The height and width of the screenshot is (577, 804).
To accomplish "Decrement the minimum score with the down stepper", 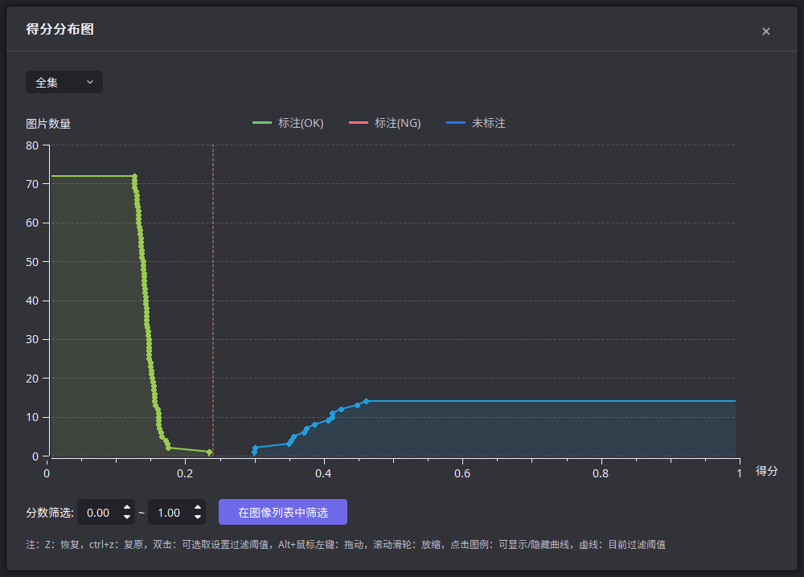I will tap(126, 517).
